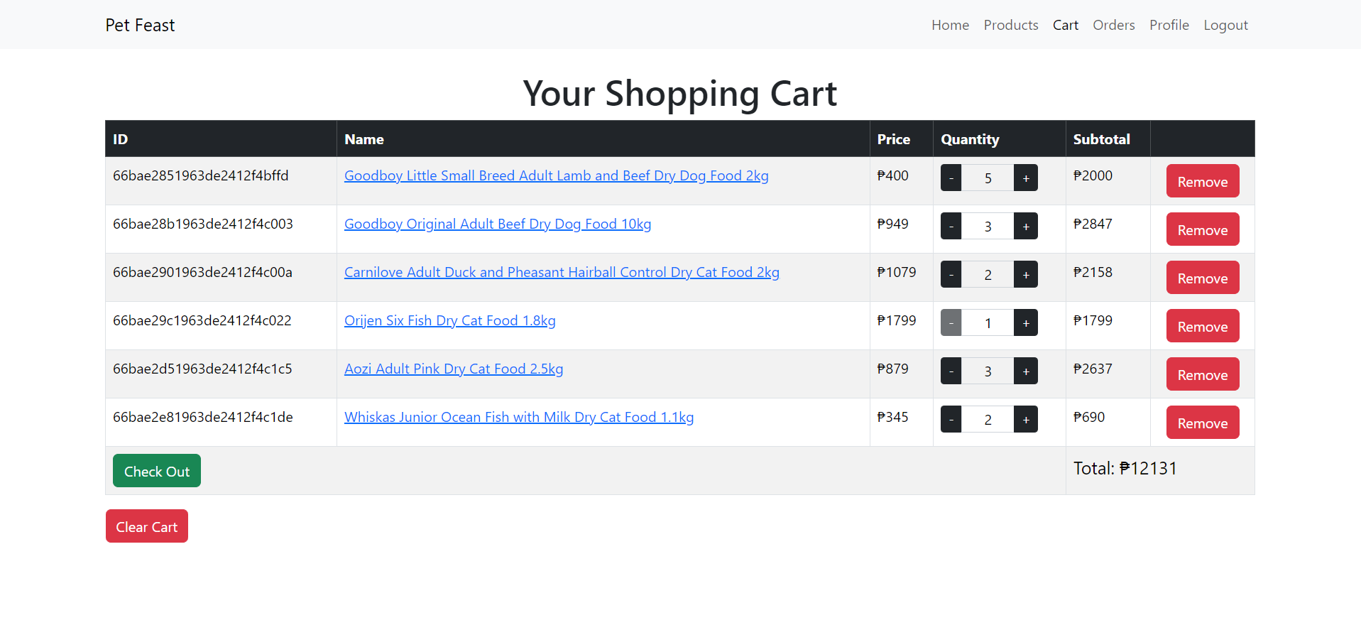1361x630 pixels.
Task: Remove Whiskas Junior Ocean Fish from cart
Action: pos(1202,423)
